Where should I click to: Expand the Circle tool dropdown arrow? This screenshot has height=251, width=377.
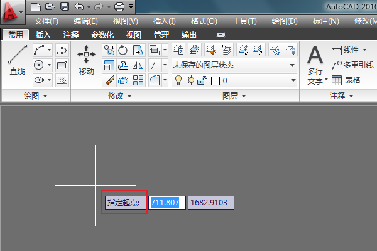tap(49, 65)
